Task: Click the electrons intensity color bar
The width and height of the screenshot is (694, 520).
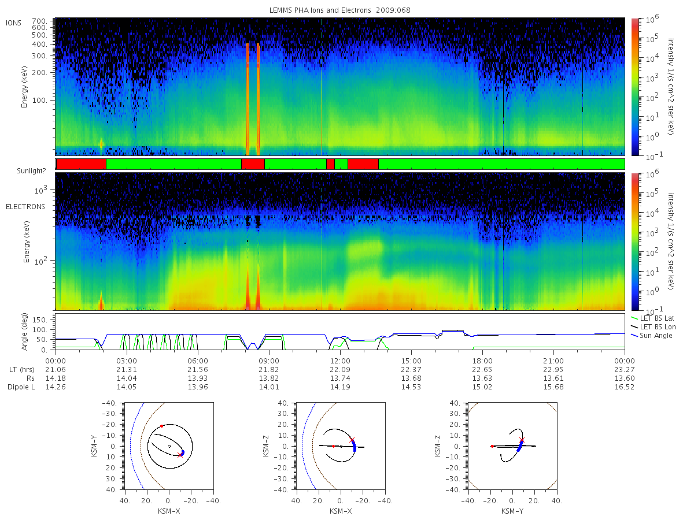Action: tap(634, 242)
